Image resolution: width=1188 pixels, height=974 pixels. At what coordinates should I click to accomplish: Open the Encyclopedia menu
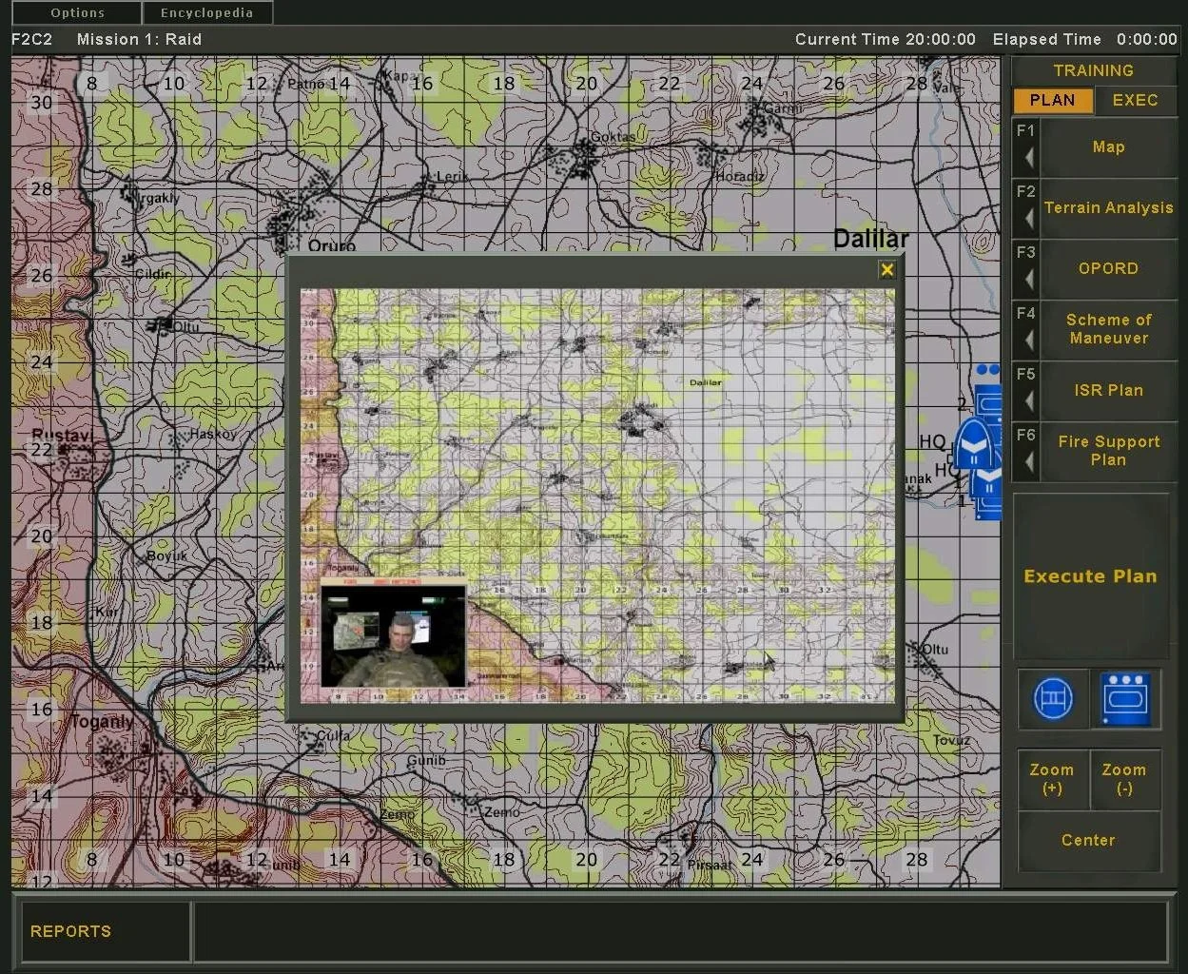tap(206, 13)
